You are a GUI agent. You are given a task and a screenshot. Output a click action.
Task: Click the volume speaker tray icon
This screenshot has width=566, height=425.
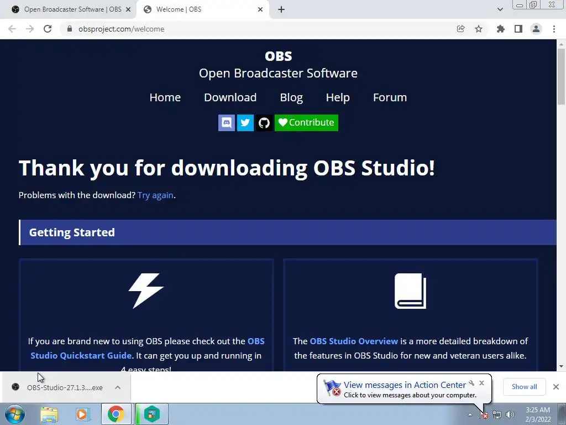click(510, 415)
